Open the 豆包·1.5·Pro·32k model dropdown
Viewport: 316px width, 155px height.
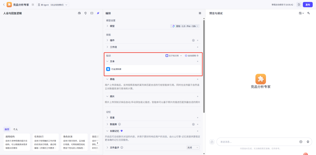(185, 26)
